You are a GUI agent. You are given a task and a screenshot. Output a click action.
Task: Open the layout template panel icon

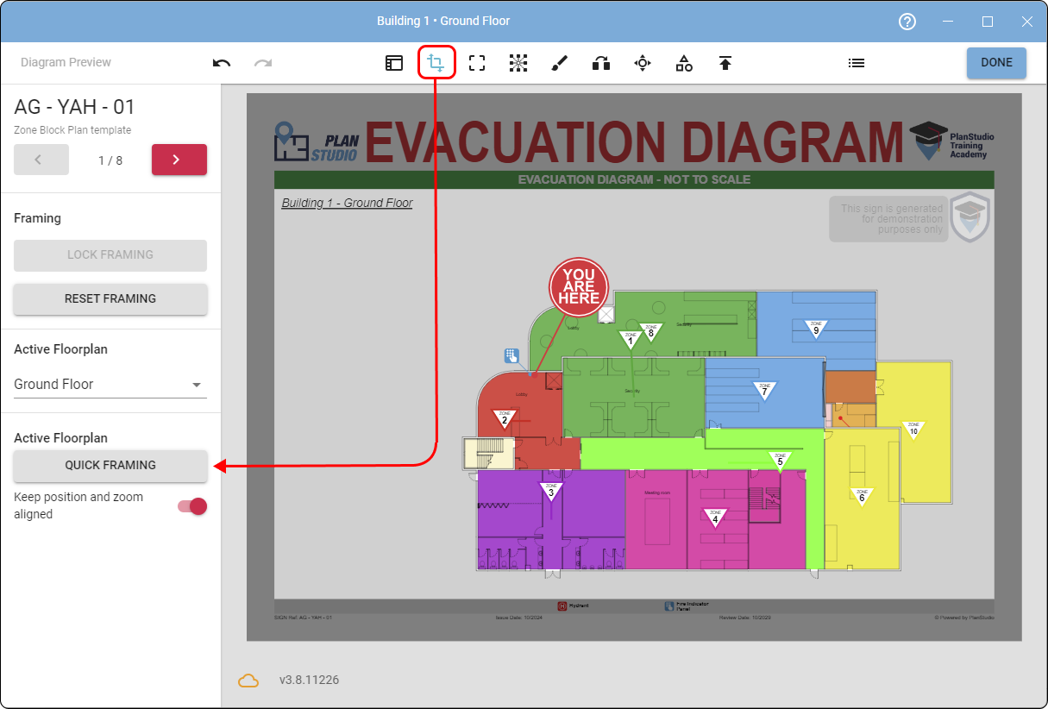[x=394, y=63]
